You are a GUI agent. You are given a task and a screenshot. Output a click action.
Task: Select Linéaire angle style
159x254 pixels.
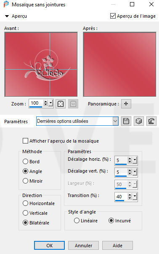[x=77, y=221]
